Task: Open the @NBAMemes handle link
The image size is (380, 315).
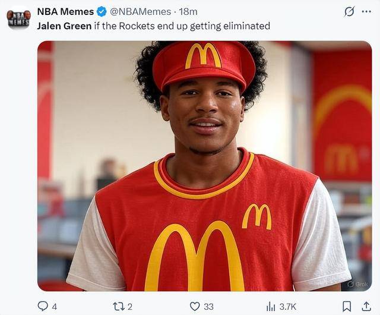Action: 140,12
